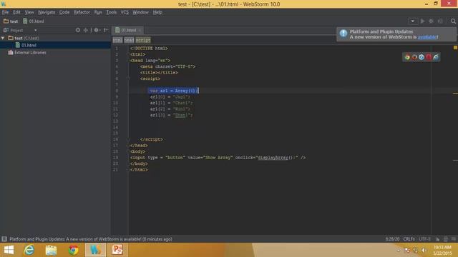The height and width of the screenshot is (257, 458).
Task: Open Chrome from the taskbar
Action: [73, 250]
